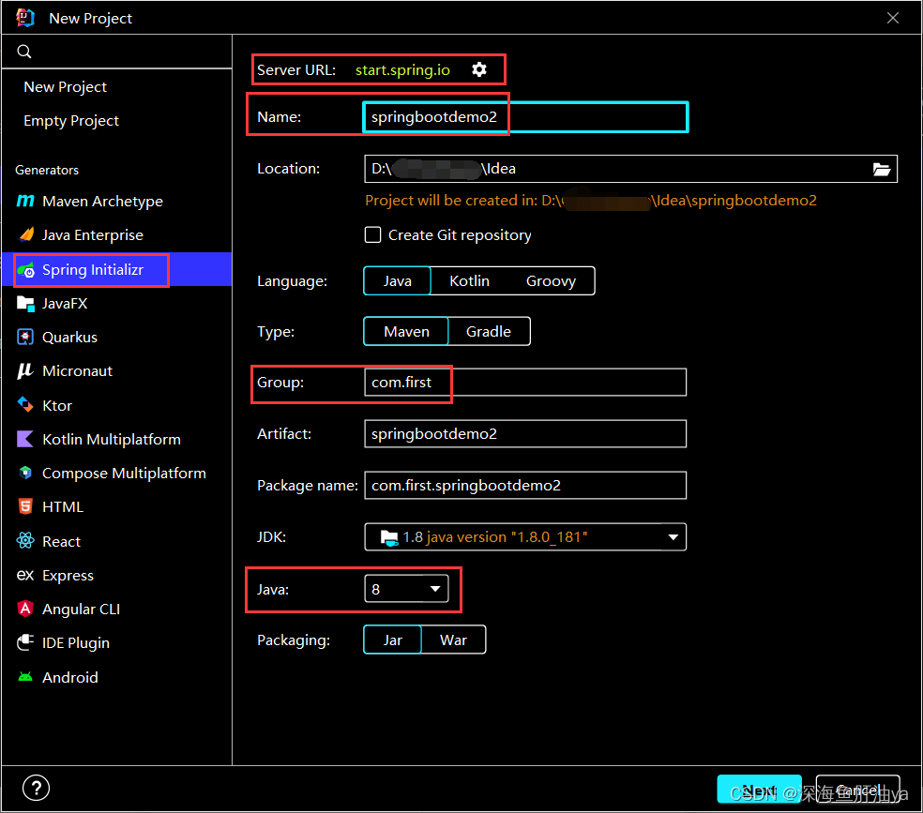Click the Micronaut icon
Screen dimensions: 923x813
pos(25,370)
